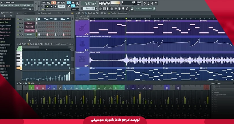Image resolution: width=234 pixels, height=124 pixels.
Task: Open the EDIT menu
Action: point(1,5)
